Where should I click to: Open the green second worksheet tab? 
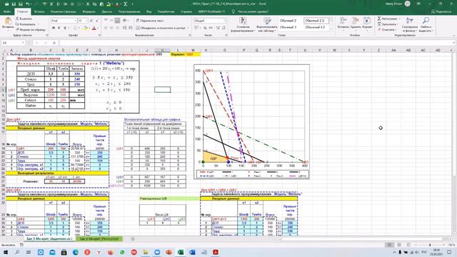pos(99,238)
